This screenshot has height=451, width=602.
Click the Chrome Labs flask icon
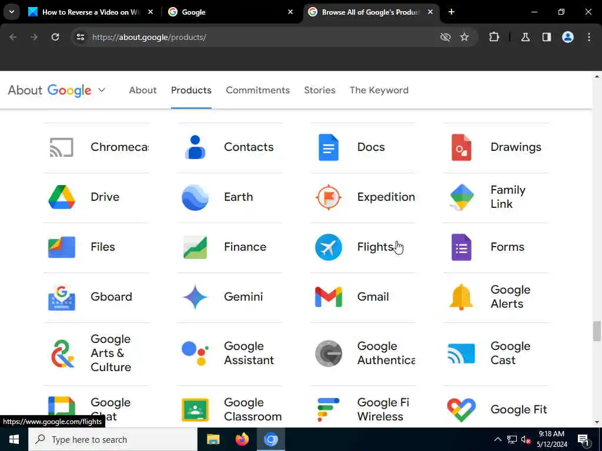pyautogui.click(x=526, y=37)
